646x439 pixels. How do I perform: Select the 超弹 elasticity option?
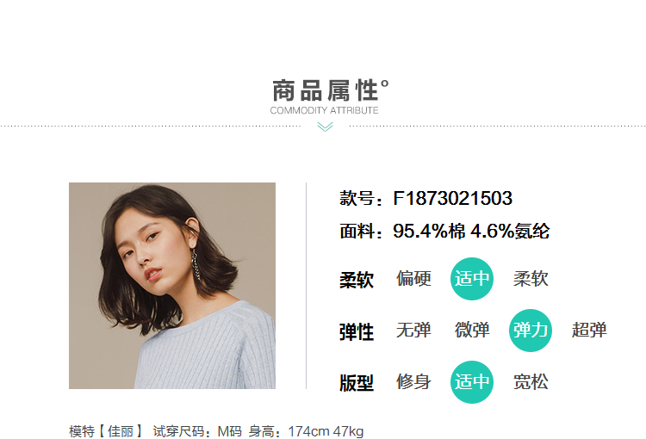pyautogui.click(x=589, y=331)
